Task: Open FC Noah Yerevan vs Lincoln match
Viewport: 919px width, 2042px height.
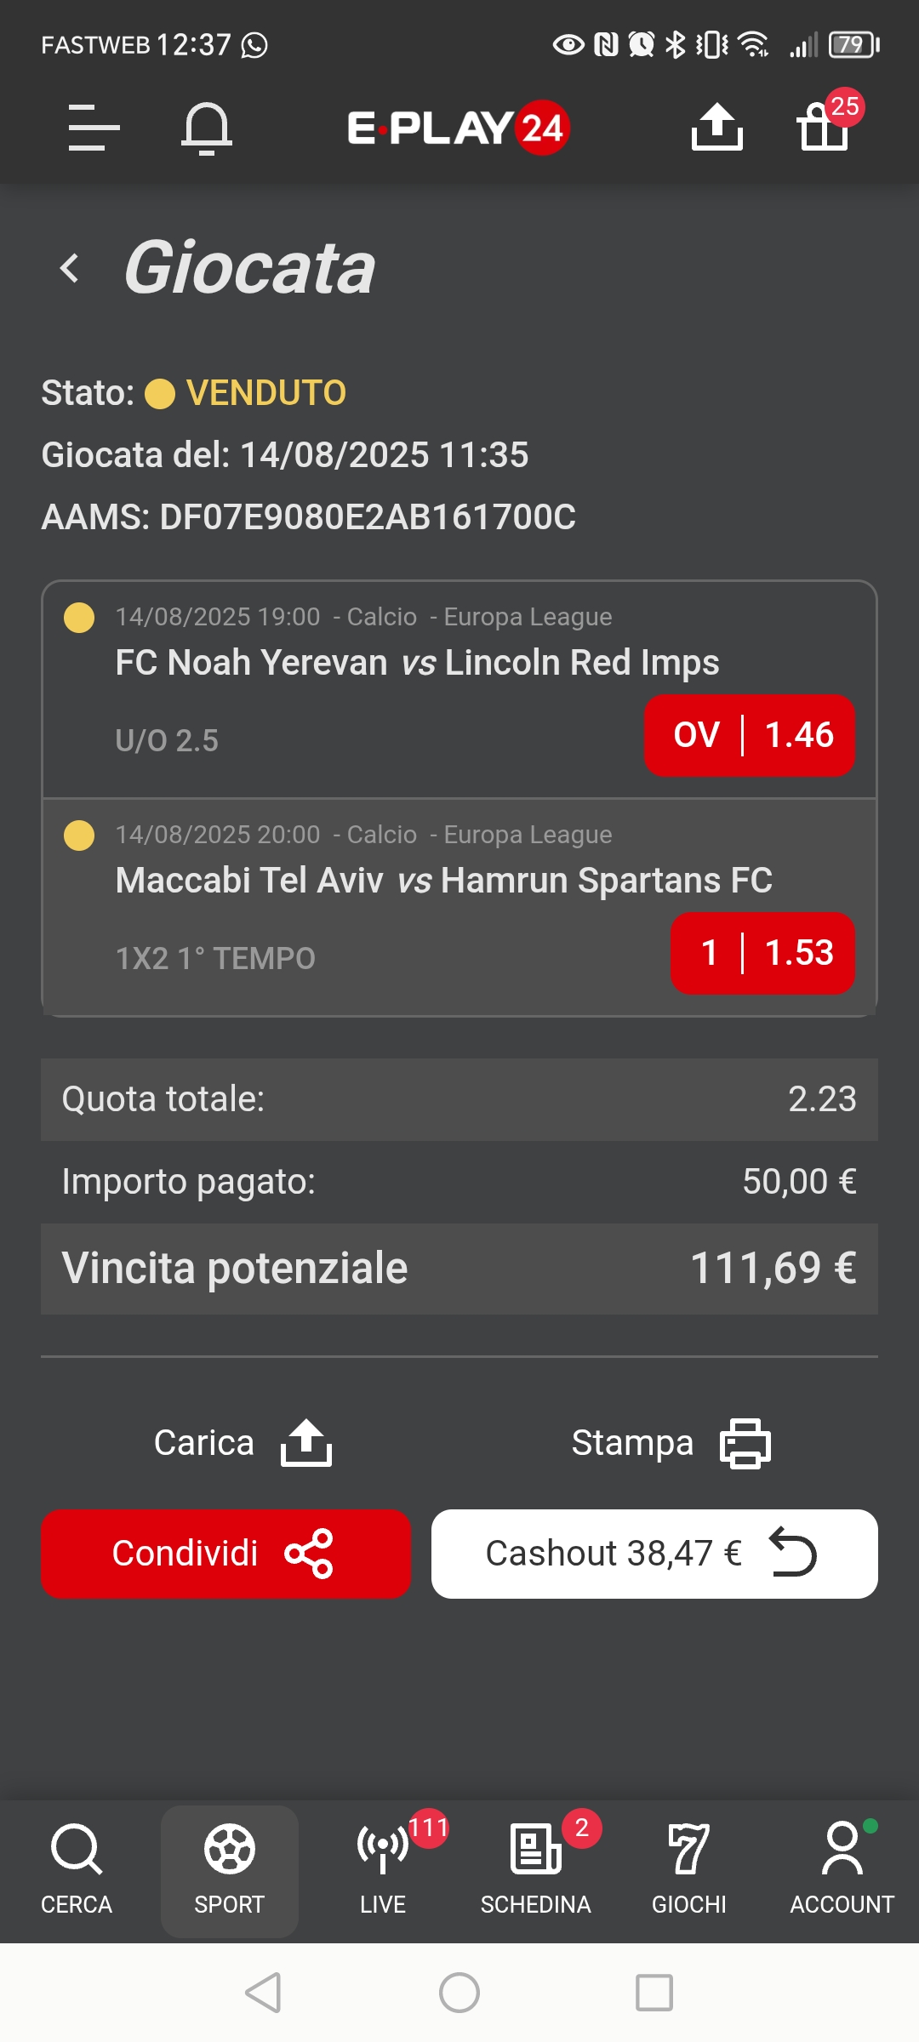Action: pyautogui.click(x=417, y=663)
